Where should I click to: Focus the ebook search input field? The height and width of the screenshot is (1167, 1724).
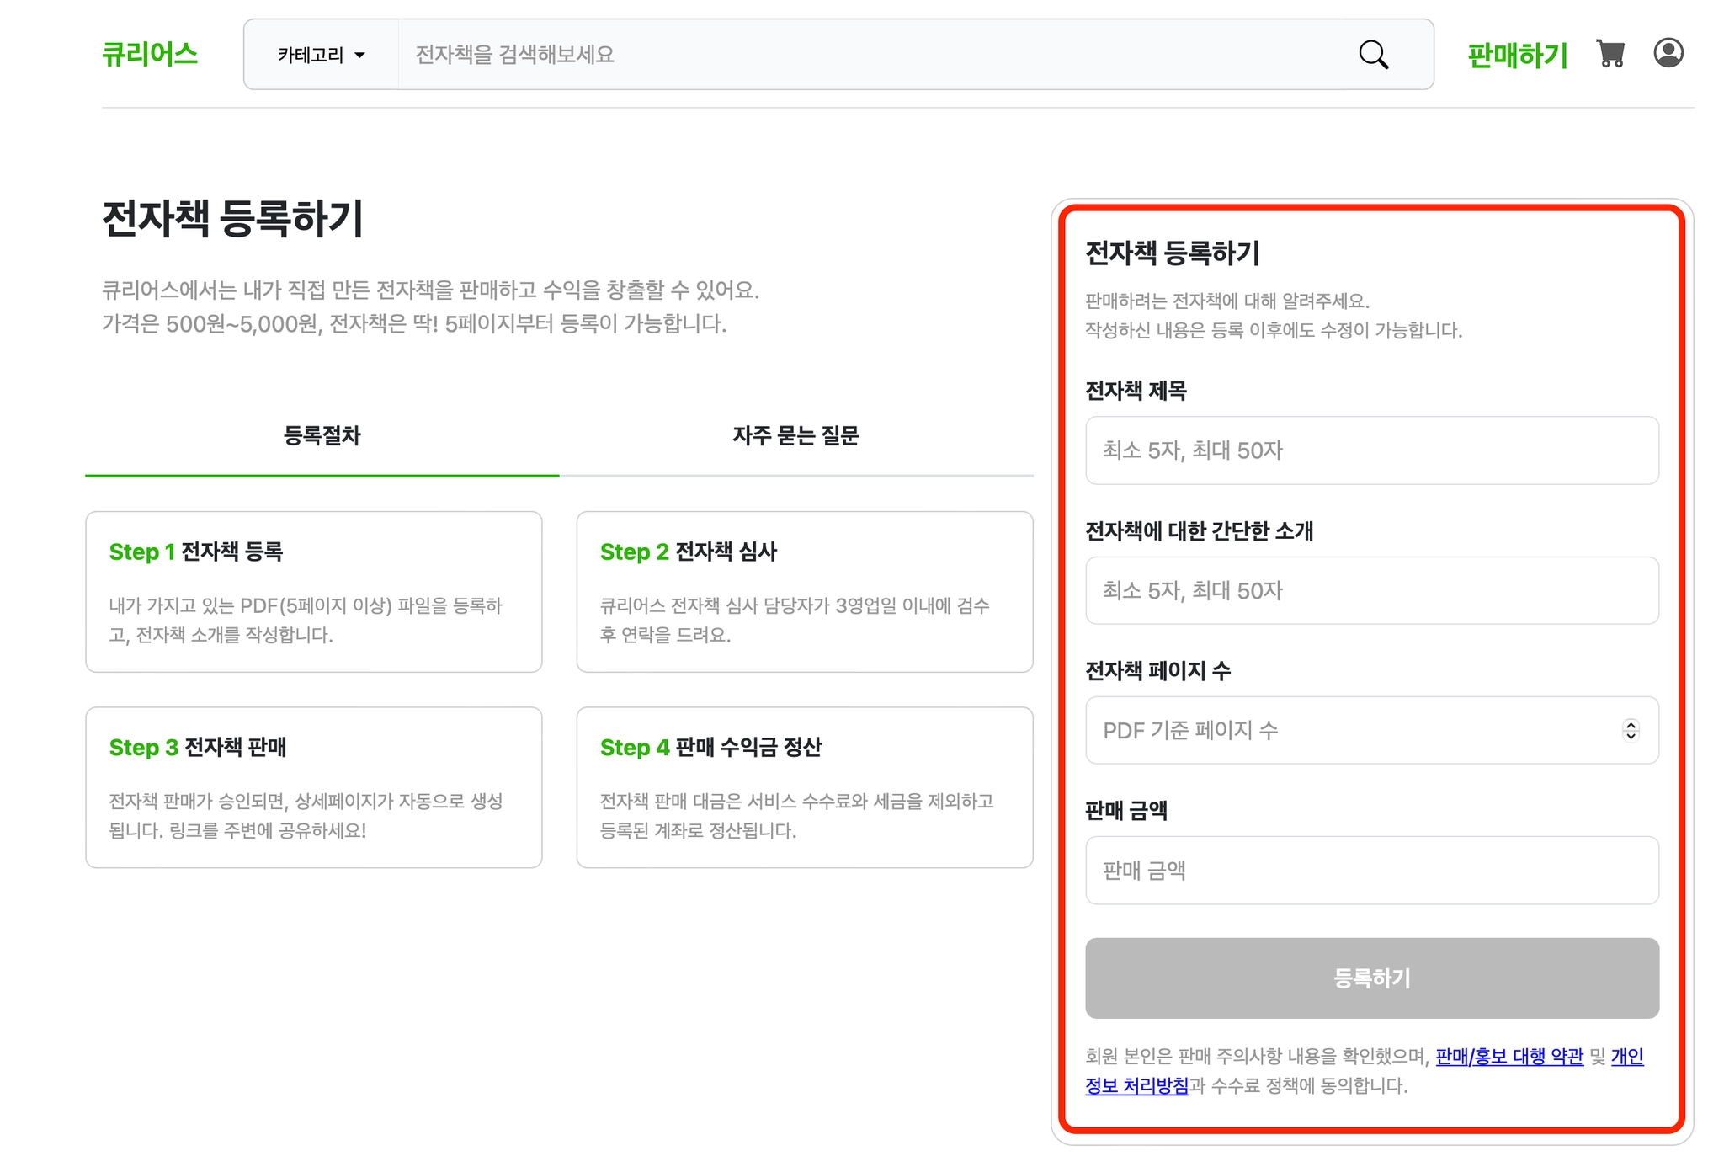tap(867, 55)
